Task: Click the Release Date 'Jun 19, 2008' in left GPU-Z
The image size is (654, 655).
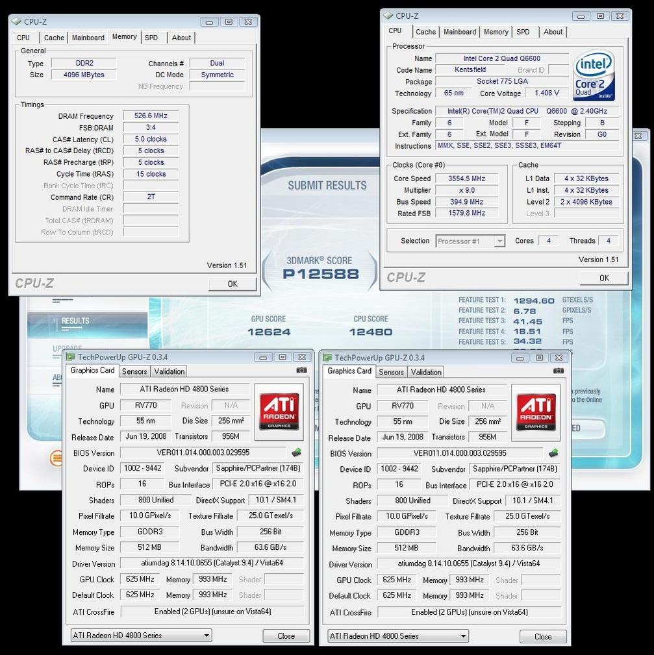Action: tap(146, 436)
